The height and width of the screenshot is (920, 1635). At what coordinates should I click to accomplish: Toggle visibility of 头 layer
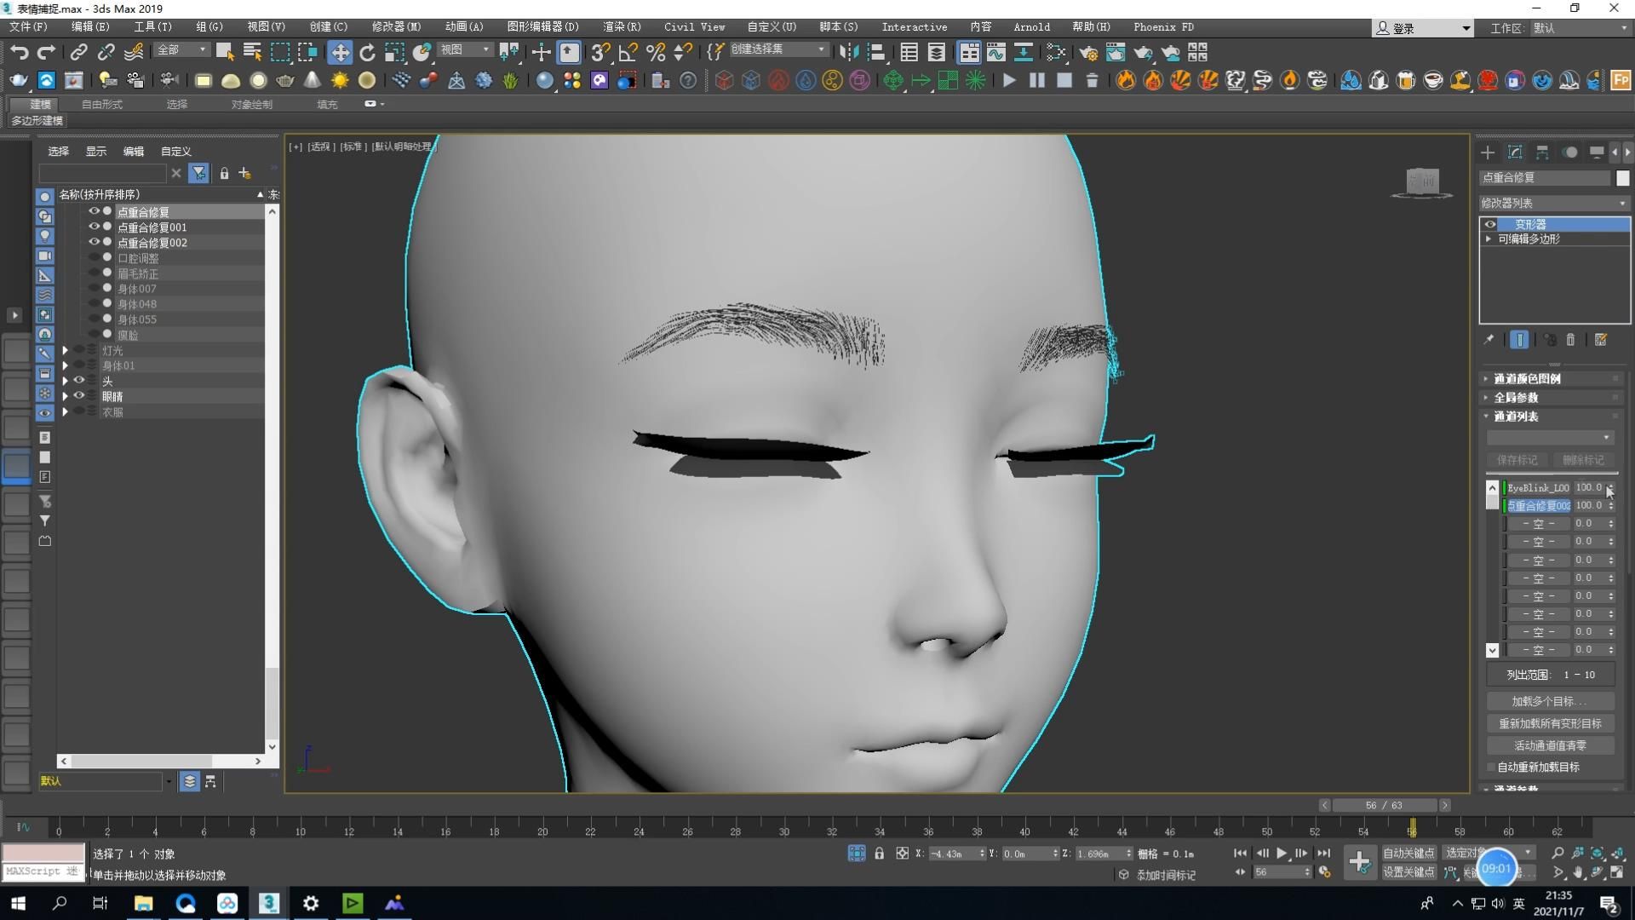pyautogui.click(x=79, y=381)
